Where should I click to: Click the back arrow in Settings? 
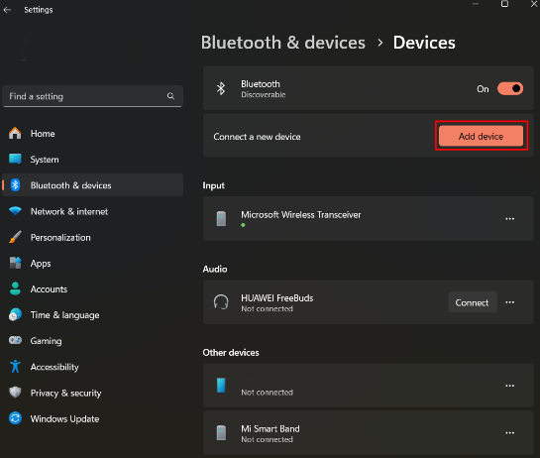(x=7, y=10)
